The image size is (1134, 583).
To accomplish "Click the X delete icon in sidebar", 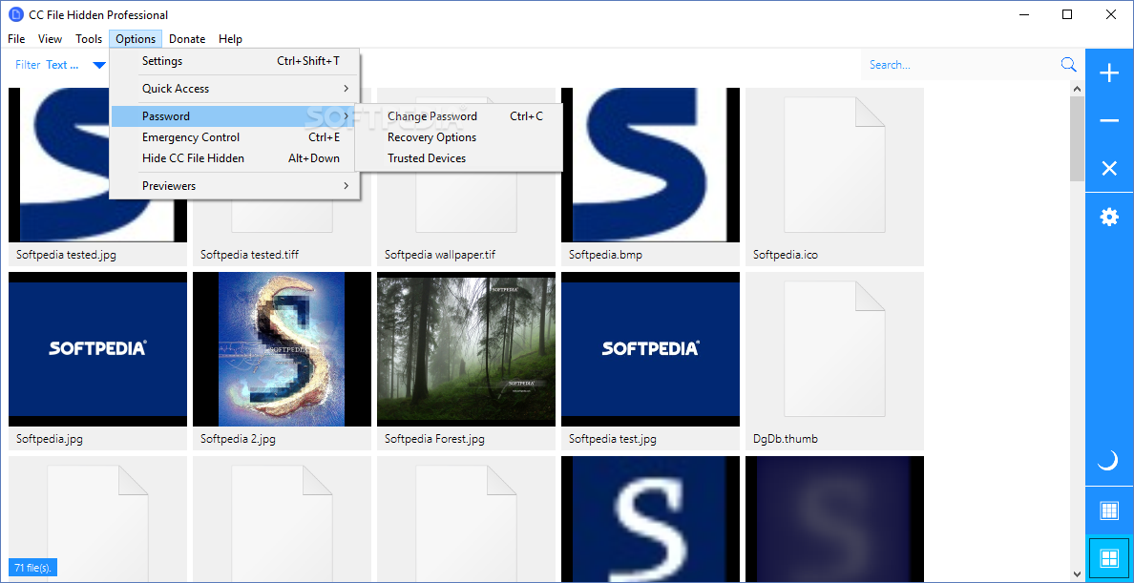I will coord(1108,169).
